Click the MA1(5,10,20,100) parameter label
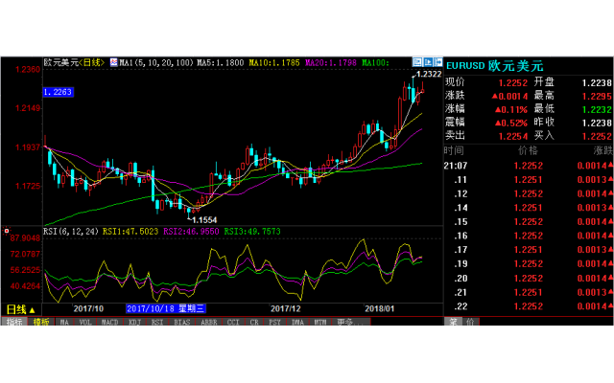This screenshot has height=383, width=614. 156,62
